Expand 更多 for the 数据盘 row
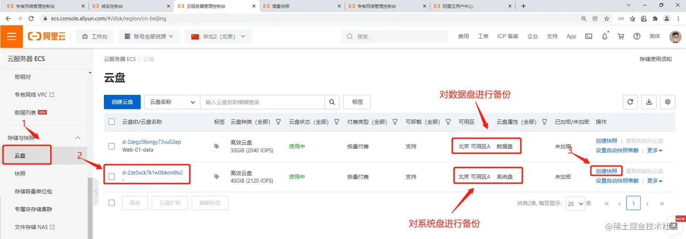Image resolution: width=686 pixels, height=239 pixels. 655,150
